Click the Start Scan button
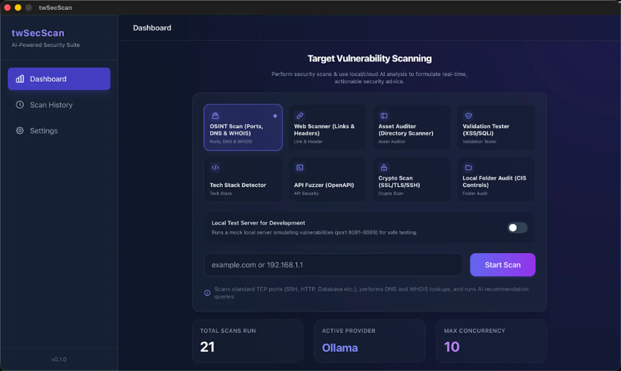Image resolution: width=621 pixels, height=371 pixels. [x=503, y=265]
